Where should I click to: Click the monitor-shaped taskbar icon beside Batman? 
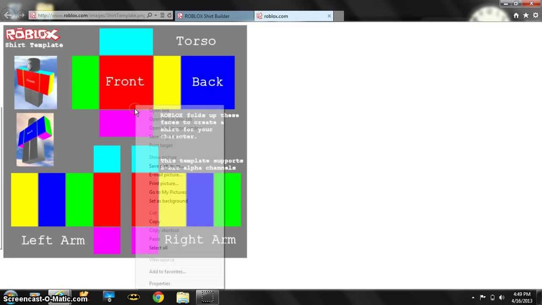click(109, 297)
